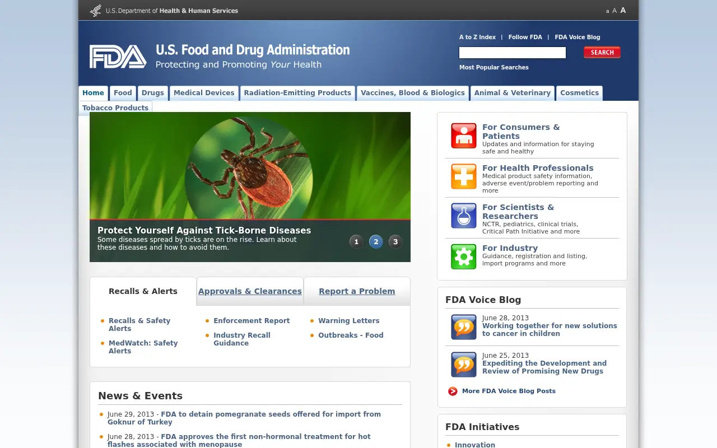This screenshot has width=717, height=448.
Task: Click the June 28 blog speech-bubble icon
Action: click(464, 327)
